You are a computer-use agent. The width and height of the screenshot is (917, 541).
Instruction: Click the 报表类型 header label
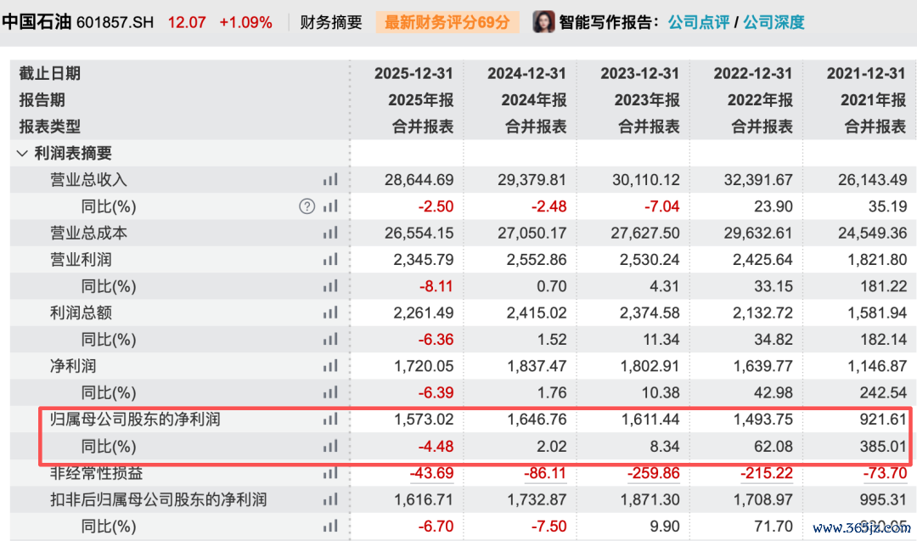[50, 127]
